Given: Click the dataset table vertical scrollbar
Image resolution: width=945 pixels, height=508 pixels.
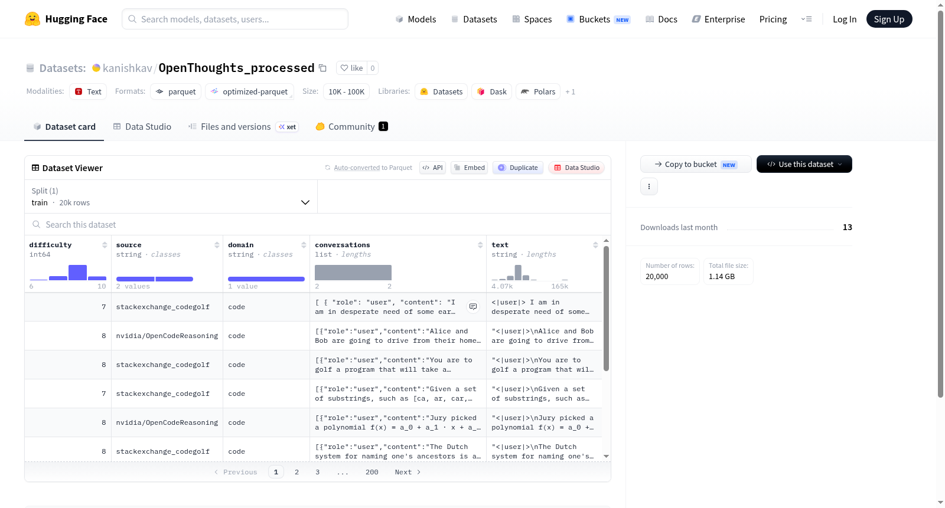Looking at the screenshot, I should tap(606, 309).
